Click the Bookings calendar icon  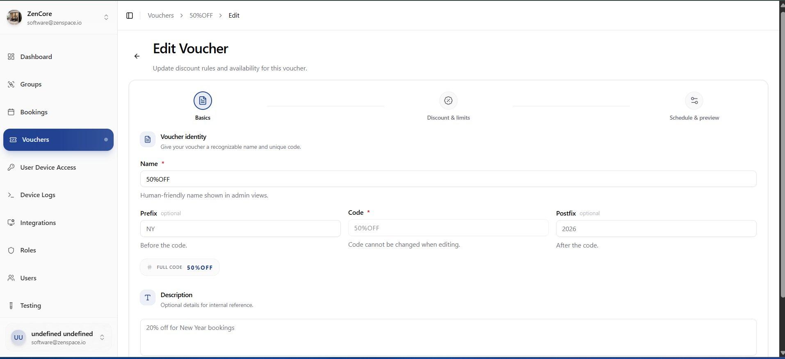pos(11,112)
